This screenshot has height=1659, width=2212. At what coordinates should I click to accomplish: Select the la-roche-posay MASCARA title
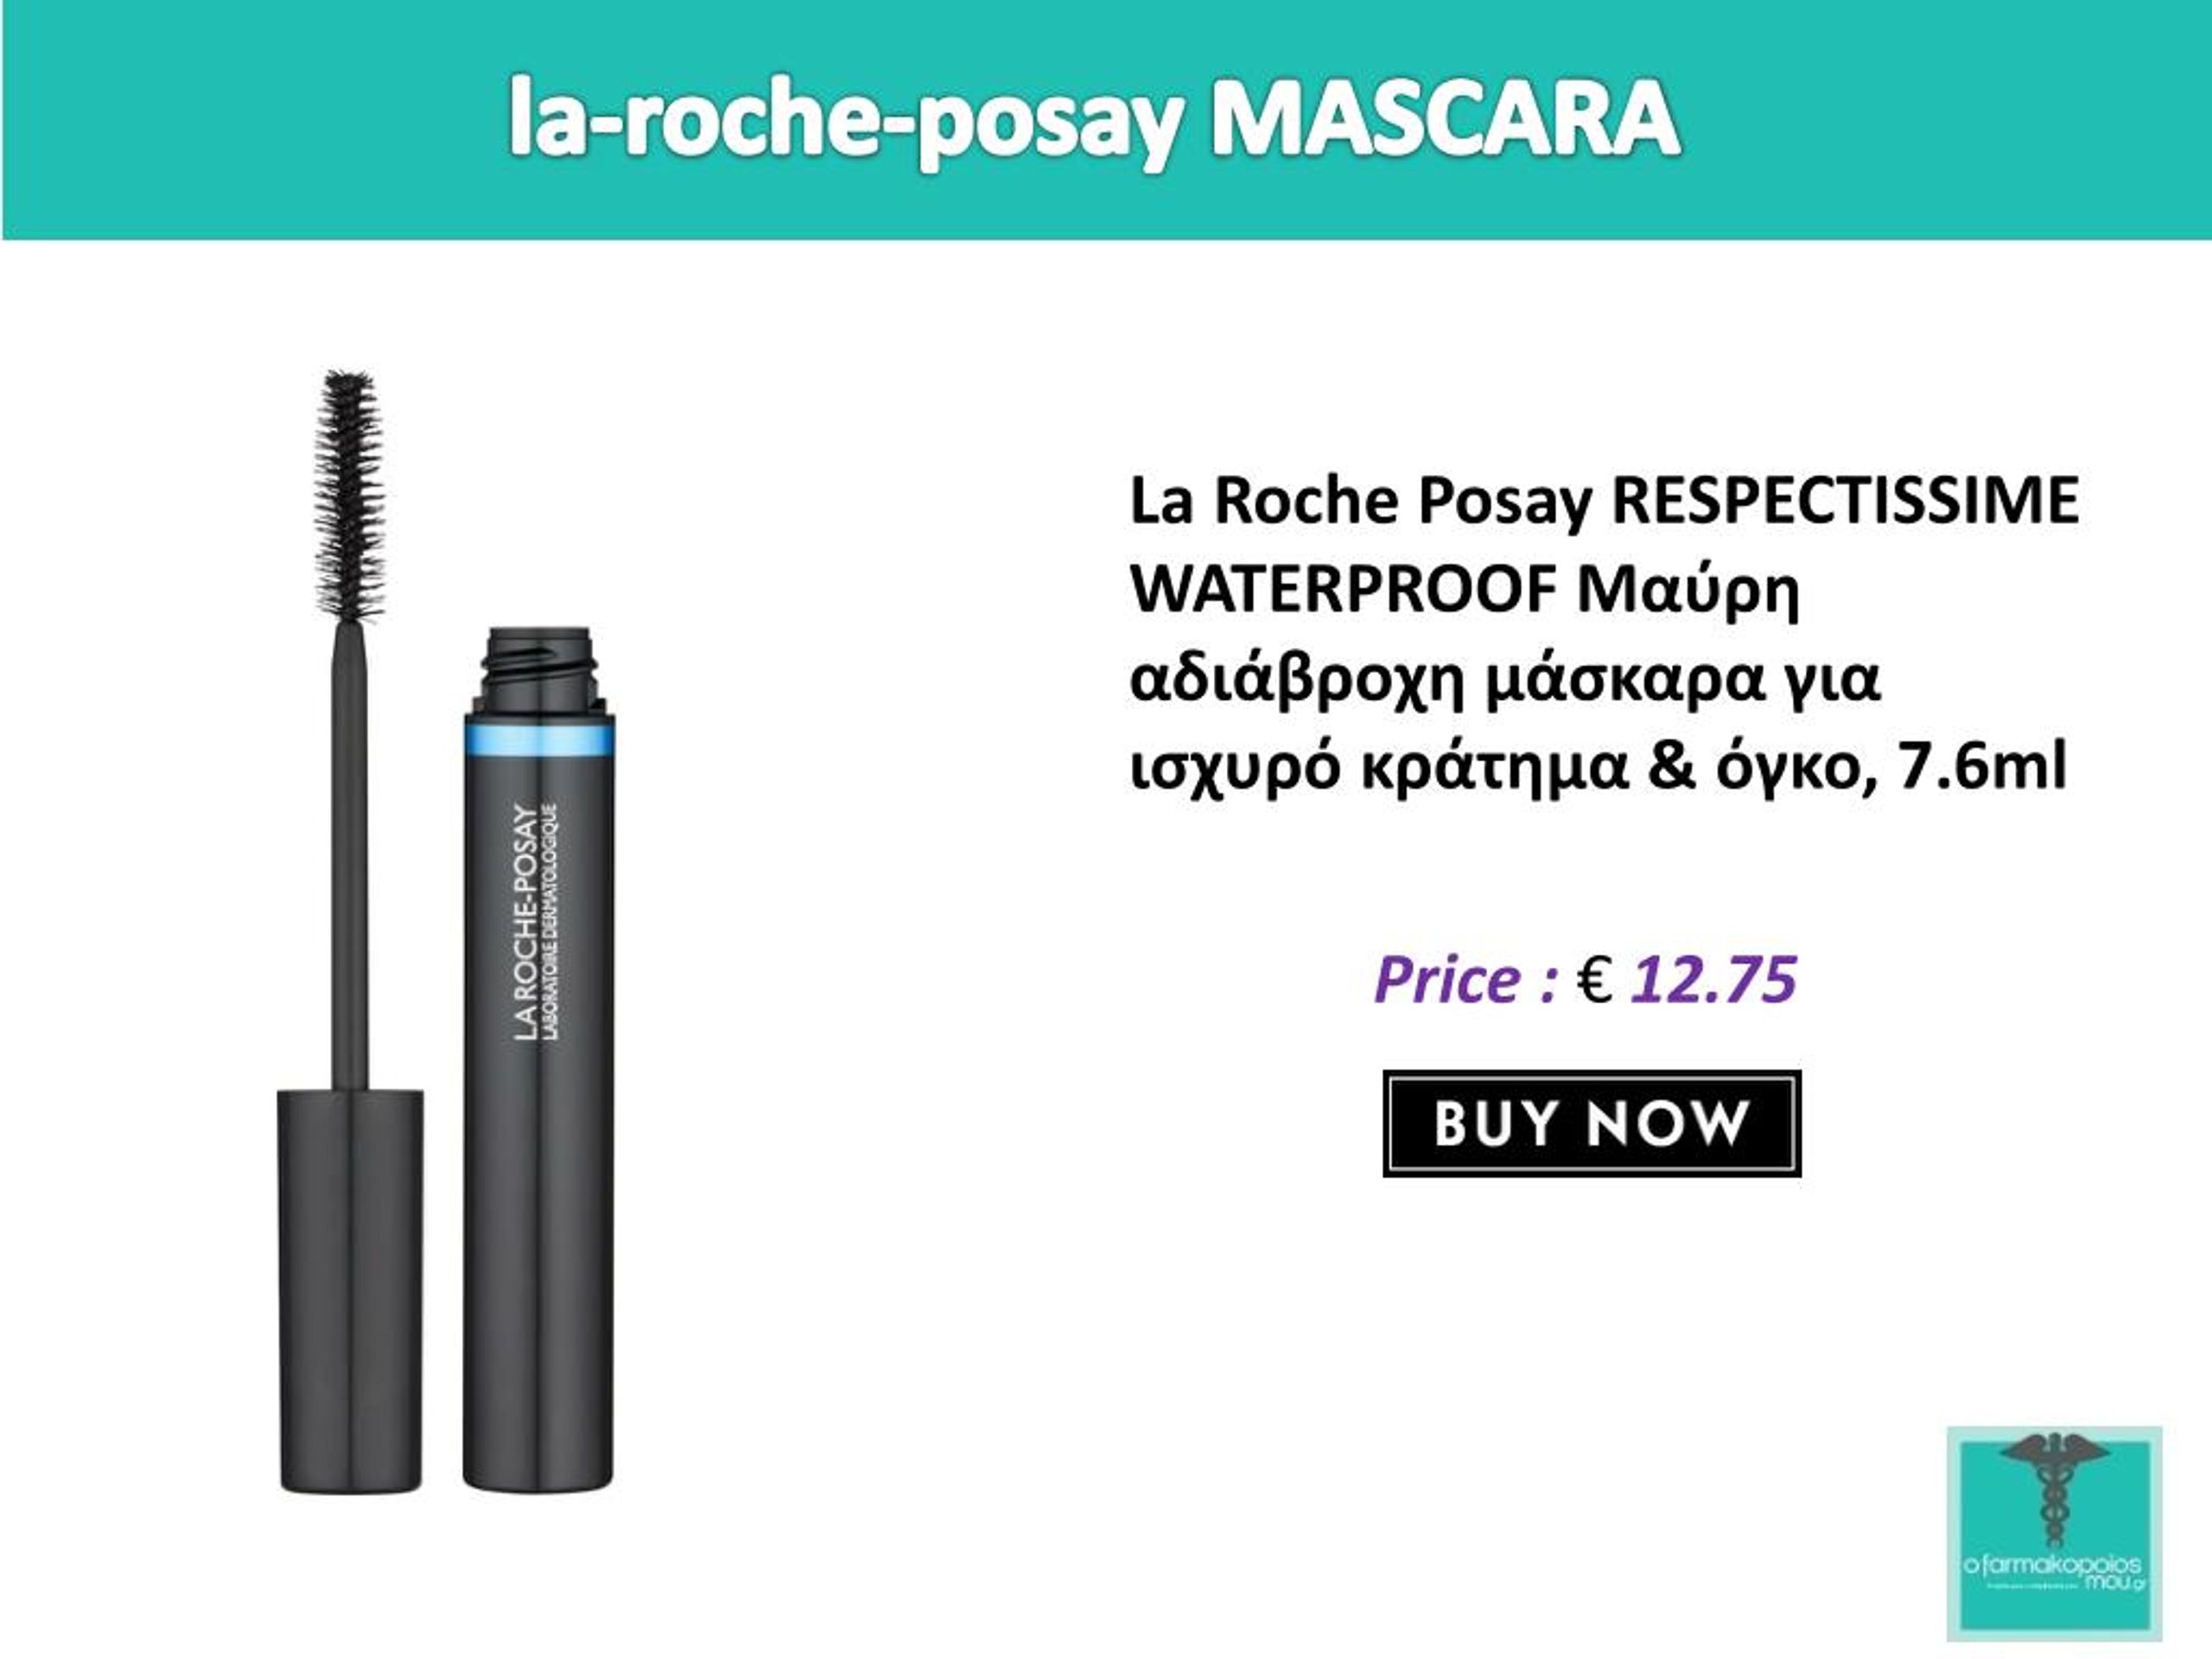click(1094, 120)
